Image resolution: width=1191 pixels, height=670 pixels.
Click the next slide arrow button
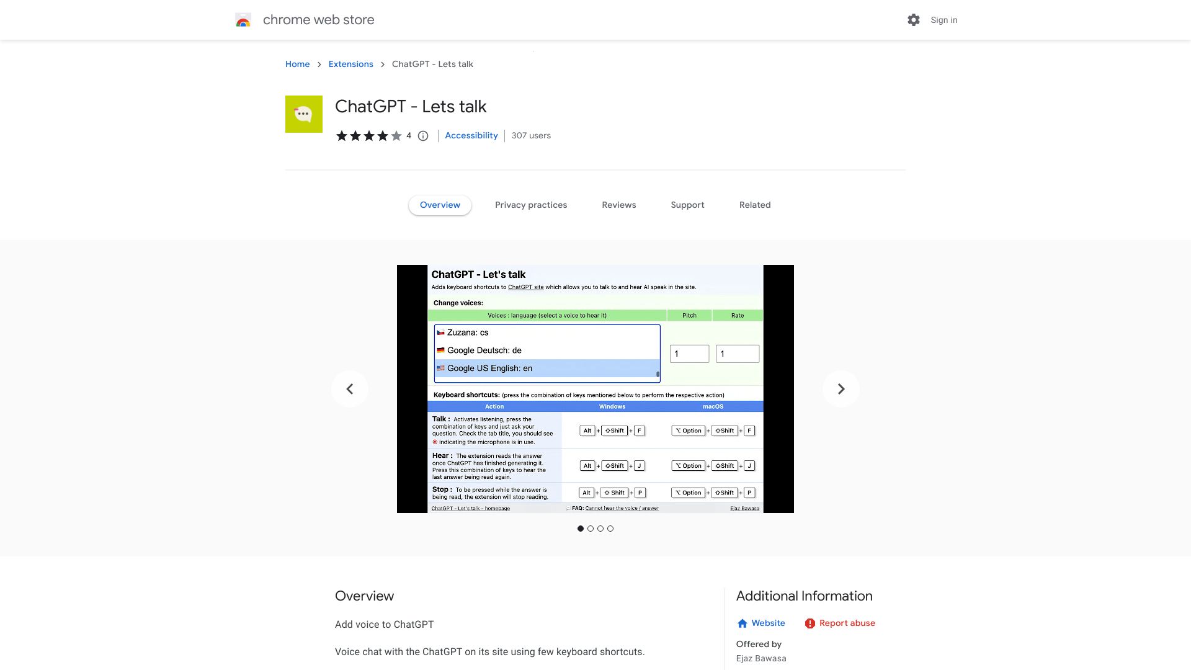coord(841,388)
